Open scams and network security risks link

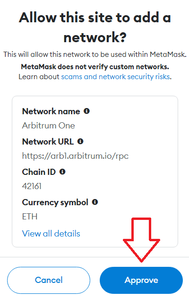click(115, 77)
